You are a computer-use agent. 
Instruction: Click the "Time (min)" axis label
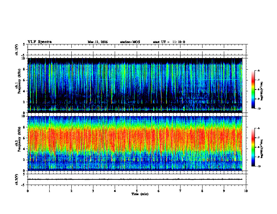click(x=140, y=194)
